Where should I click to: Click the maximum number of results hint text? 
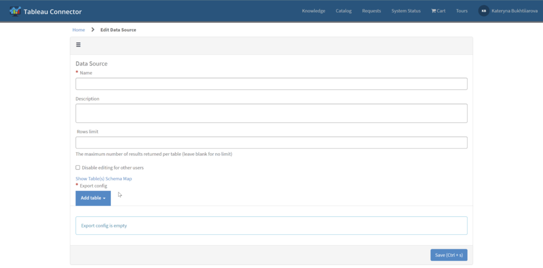[154, 154]
